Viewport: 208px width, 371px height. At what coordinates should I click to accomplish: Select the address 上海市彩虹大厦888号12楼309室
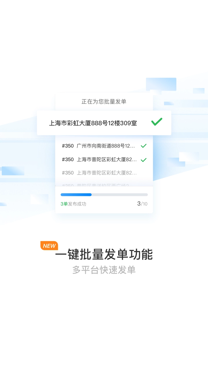pyautogui.click(x=93, y=123)
